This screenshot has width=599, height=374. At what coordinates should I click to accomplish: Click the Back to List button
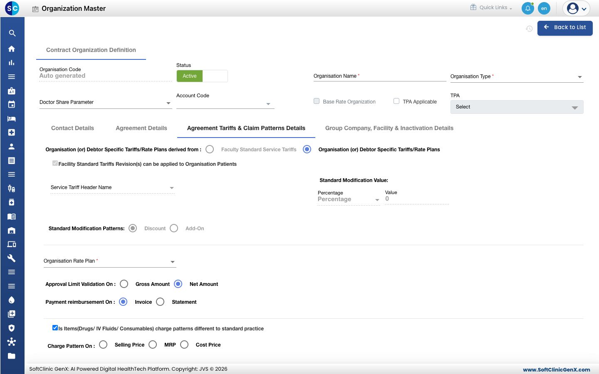click(565, 28)
